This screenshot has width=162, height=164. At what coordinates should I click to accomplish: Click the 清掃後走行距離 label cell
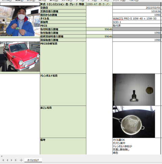point(63,40)
